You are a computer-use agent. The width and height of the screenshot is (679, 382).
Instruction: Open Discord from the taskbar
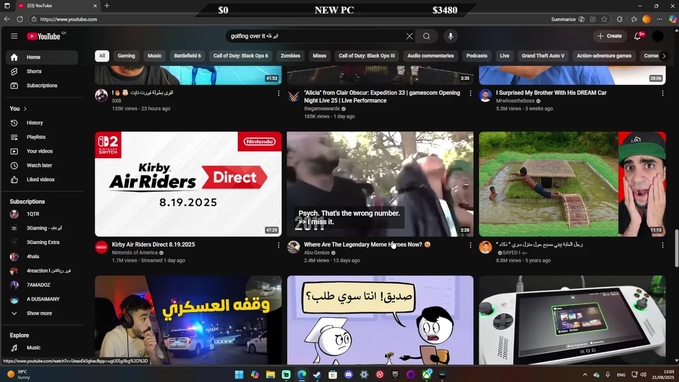[x=349, y=375]
